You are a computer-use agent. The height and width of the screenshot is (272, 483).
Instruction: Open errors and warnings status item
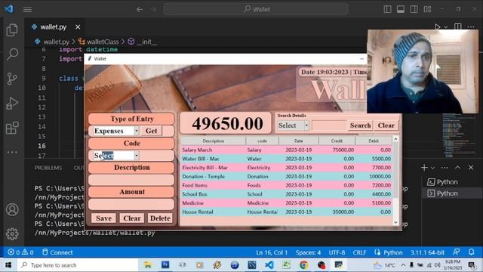20,252
